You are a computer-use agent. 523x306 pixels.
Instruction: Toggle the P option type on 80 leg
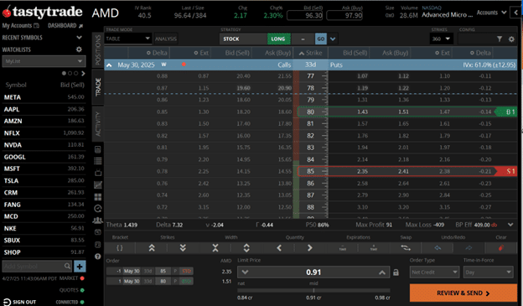[x=175, y=282]
